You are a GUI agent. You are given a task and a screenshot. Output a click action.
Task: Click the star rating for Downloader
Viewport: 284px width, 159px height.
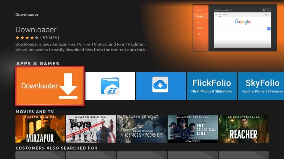pyautogui.click(x=27, y=38)
